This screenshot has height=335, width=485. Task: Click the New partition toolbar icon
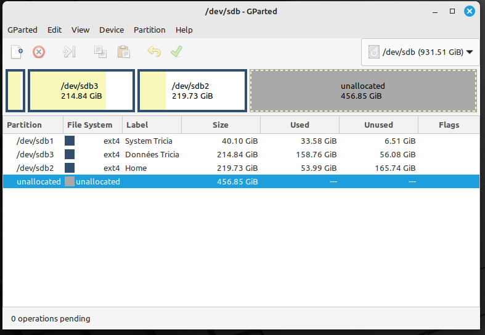17,52
